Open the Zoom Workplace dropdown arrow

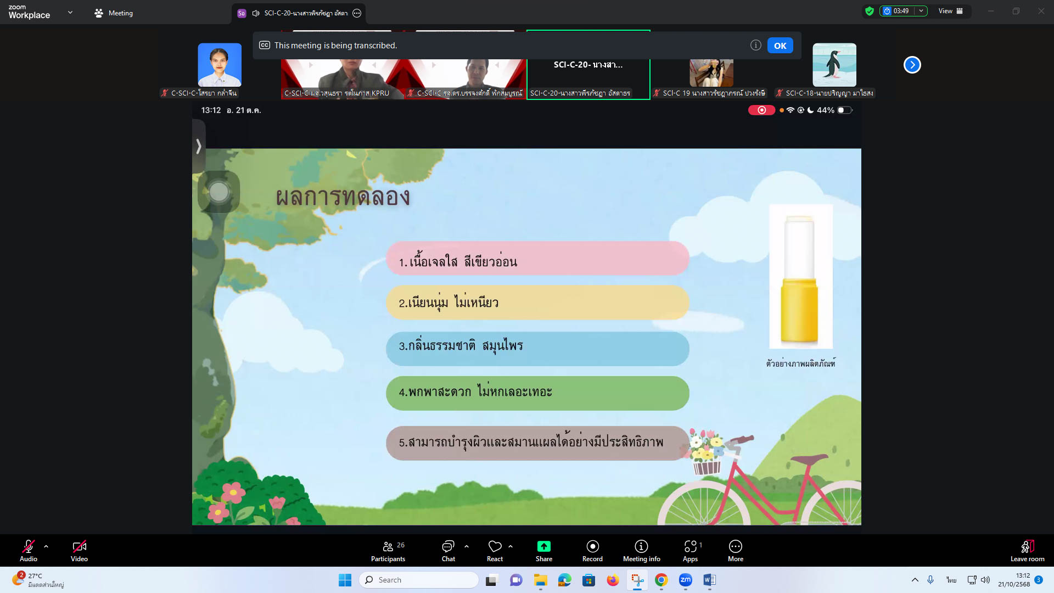pos(70,12)
